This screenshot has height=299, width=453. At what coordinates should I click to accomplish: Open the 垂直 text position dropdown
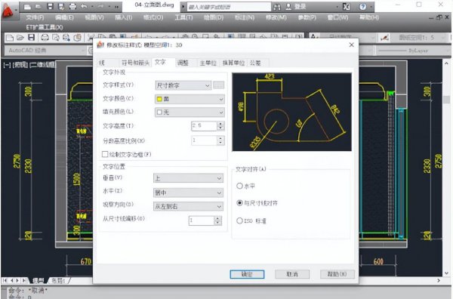coord(188,178)
